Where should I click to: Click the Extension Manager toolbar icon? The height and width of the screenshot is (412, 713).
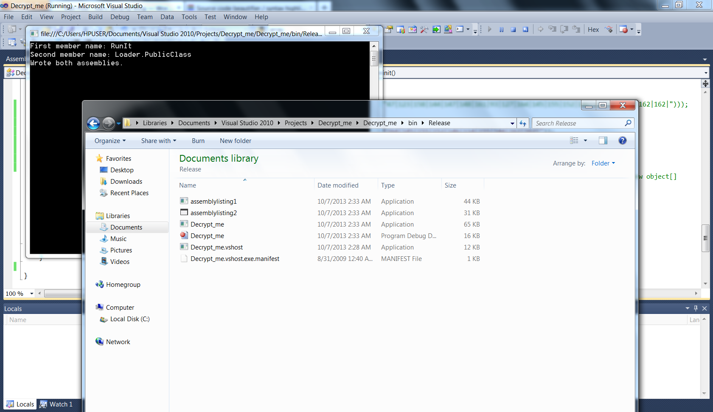tap(448, 30)
